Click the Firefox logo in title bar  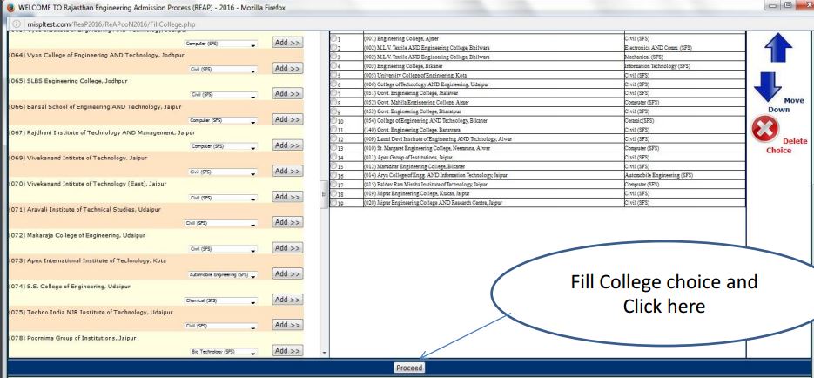coord(10,8)
